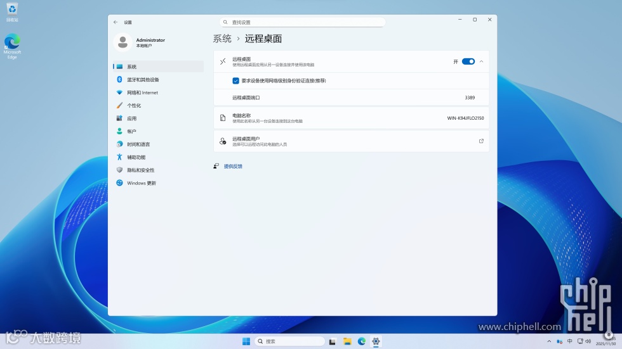Open Windows 更新 settings
This screenshot has height=349, width=622.
tap(158, 183)
